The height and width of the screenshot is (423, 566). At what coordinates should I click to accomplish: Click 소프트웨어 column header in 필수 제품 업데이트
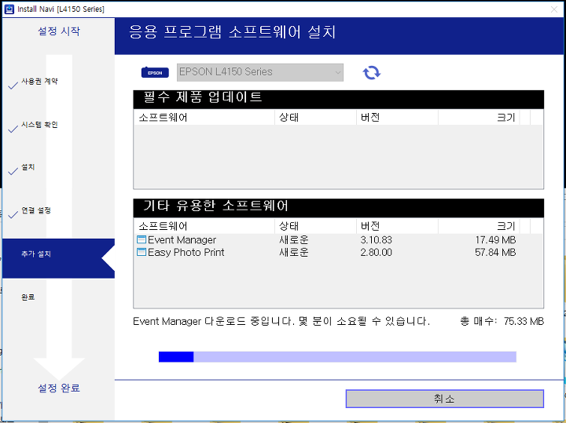coord(204,117)
